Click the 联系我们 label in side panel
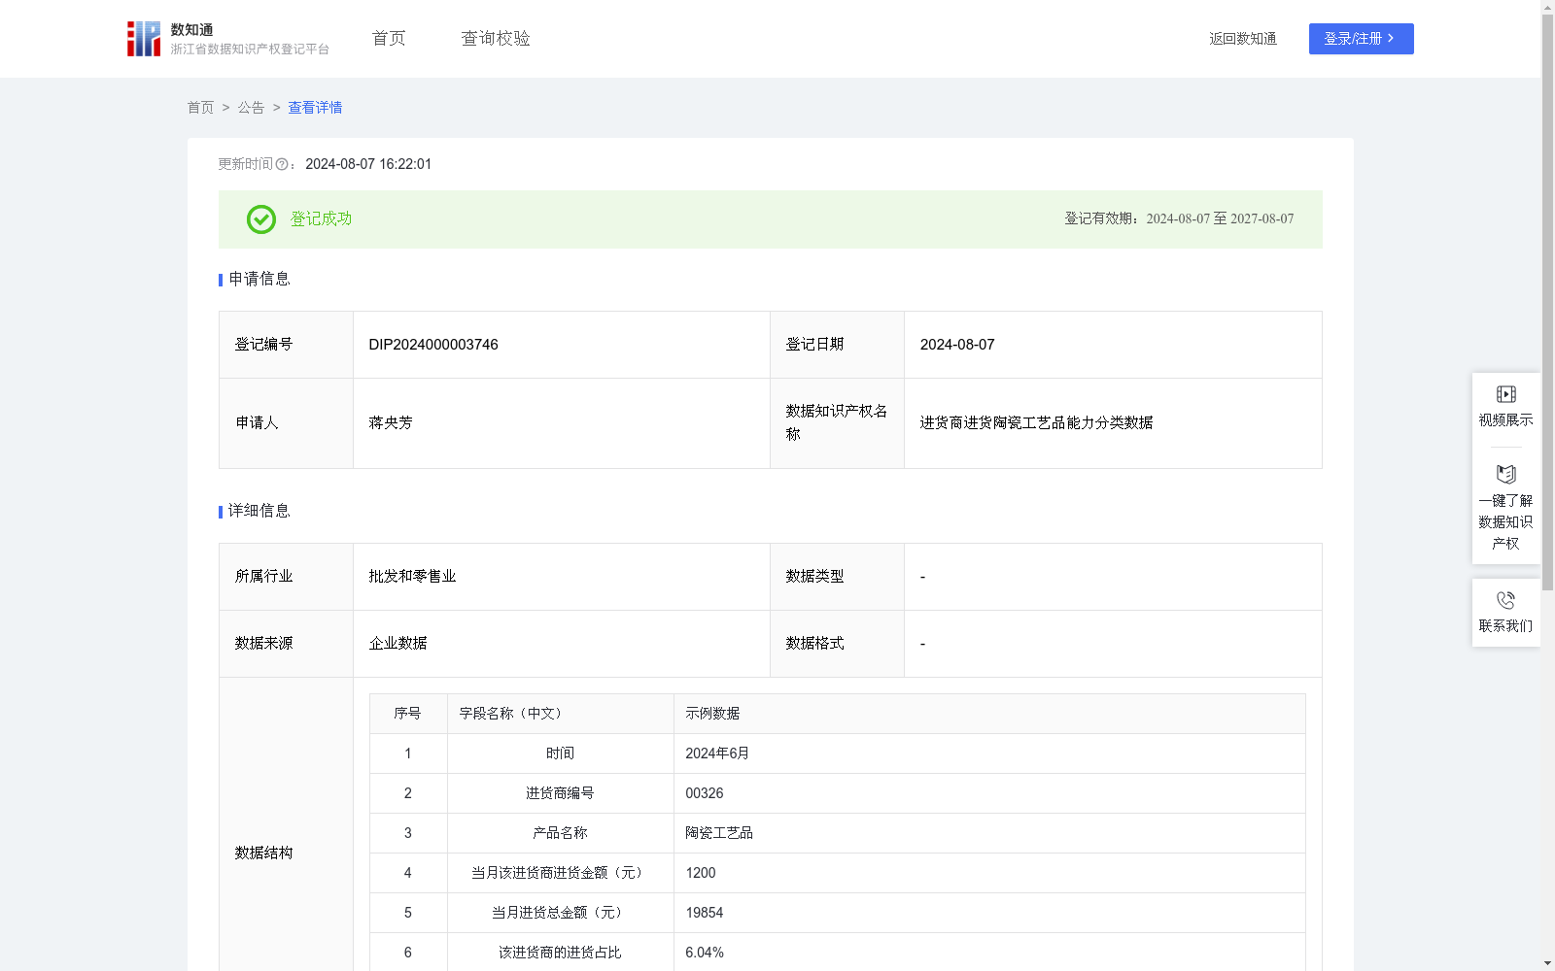 [x=1506, y=626]
